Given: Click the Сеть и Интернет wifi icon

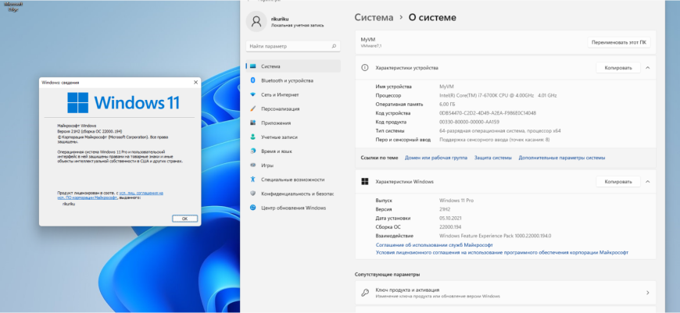Looking at the screenshot, I should pyautogui.click(x=252, y=94).
